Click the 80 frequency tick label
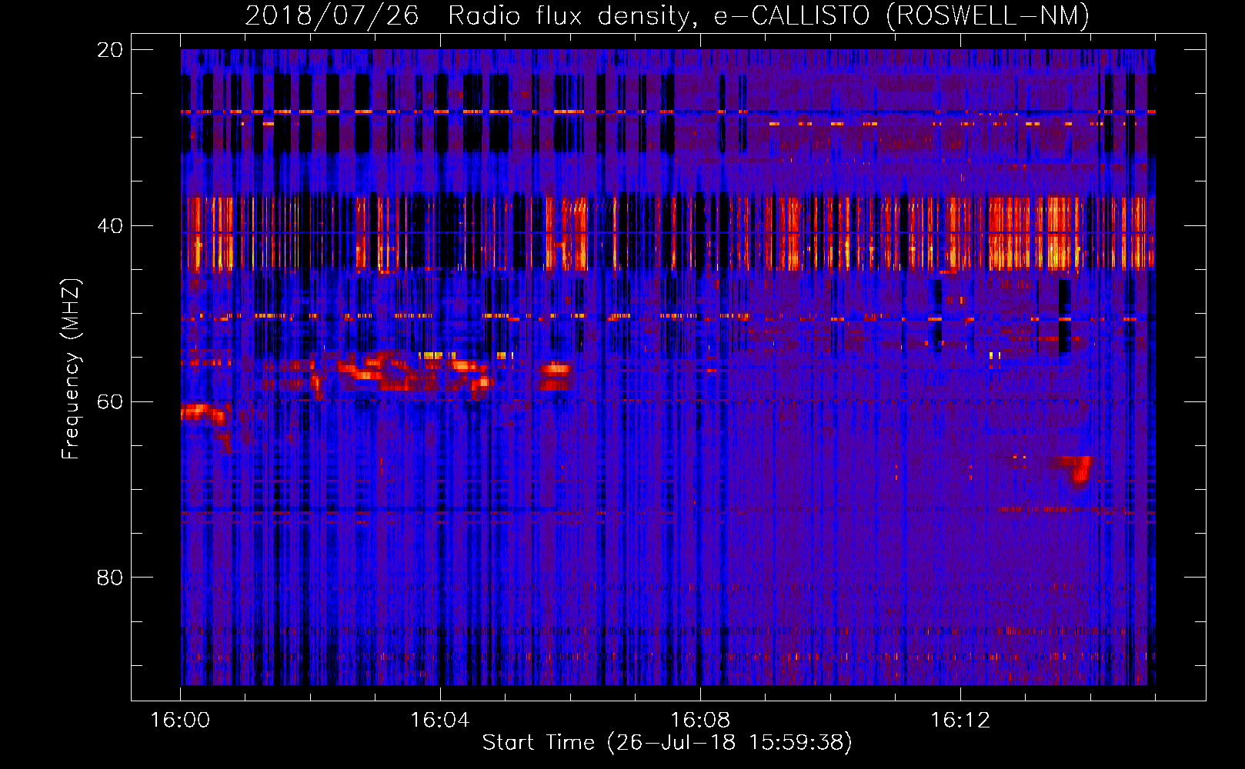The image size is (1245, 769). point(110,578)
